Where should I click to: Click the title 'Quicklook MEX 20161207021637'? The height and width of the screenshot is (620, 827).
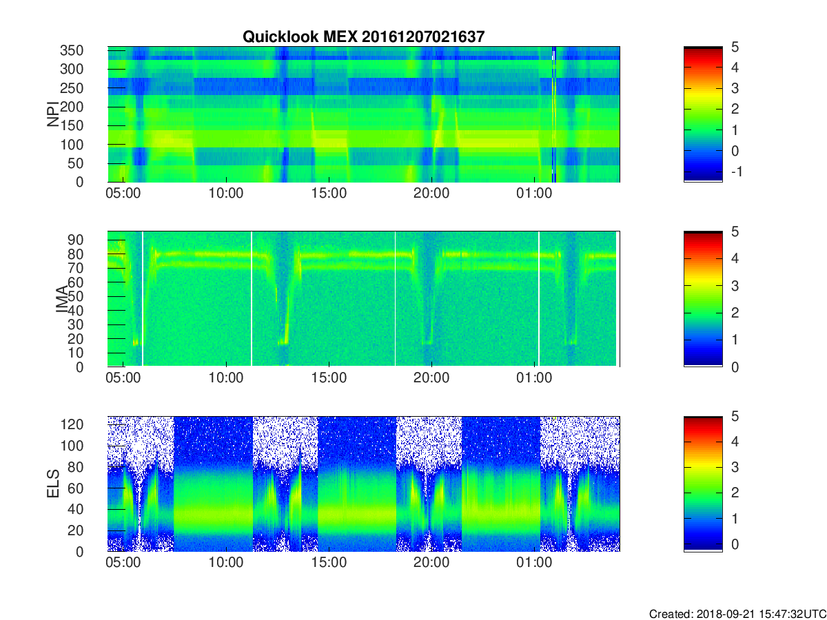pos(363,37)
